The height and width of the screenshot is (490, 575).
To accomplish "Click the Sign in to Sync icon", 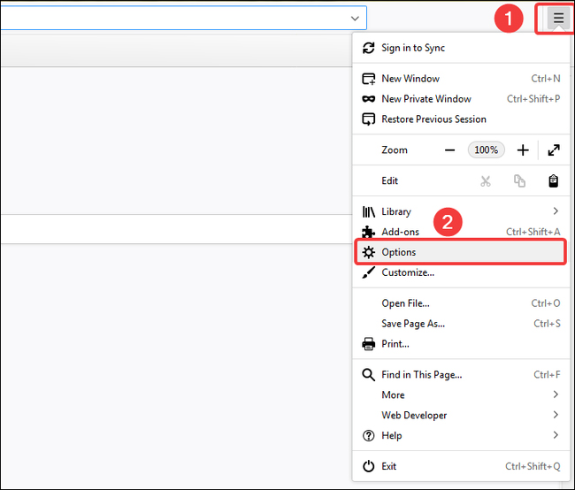I will [369, 48].
